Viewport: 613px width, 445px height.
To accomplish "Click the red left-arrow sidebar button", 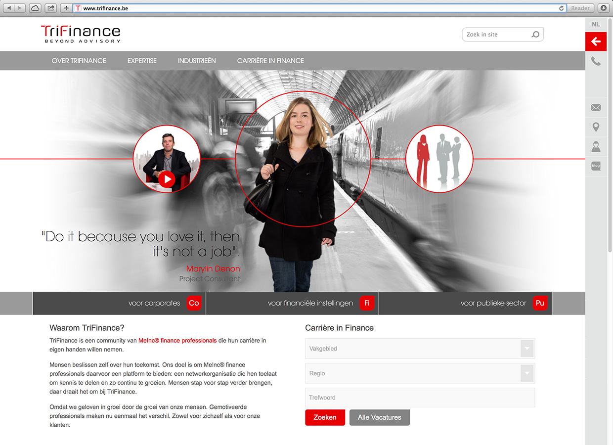I will tap(596, 42).
